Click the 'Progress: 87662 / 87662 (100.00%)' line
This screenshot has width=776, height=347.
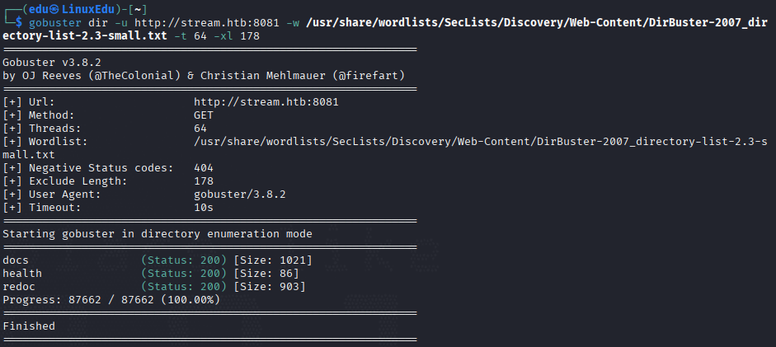coord(111,300)
